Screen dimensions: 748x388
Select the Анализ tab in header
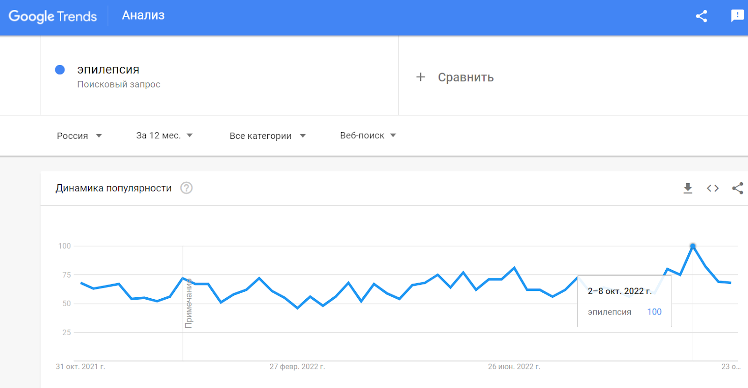(143, 15)
